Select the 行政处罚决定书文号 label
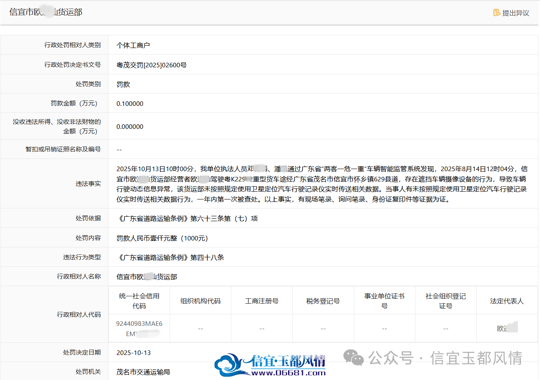The image size is (540, 380). 72,64
